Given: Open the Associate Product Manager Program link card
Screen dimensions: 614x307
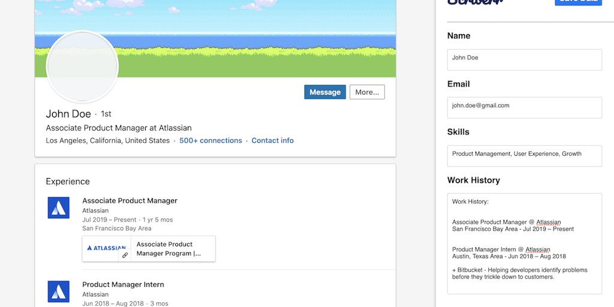Looking at the screenshot, I should 149,249.
